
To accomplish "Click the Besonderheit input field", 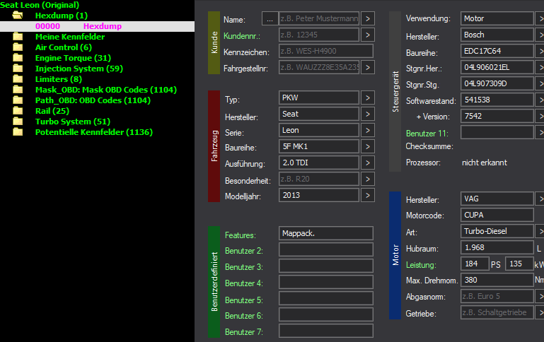I will point(319,179).
